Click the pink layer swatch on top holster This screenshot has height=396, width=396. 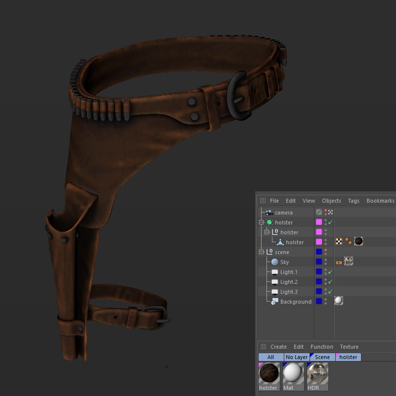click(319, 222)
